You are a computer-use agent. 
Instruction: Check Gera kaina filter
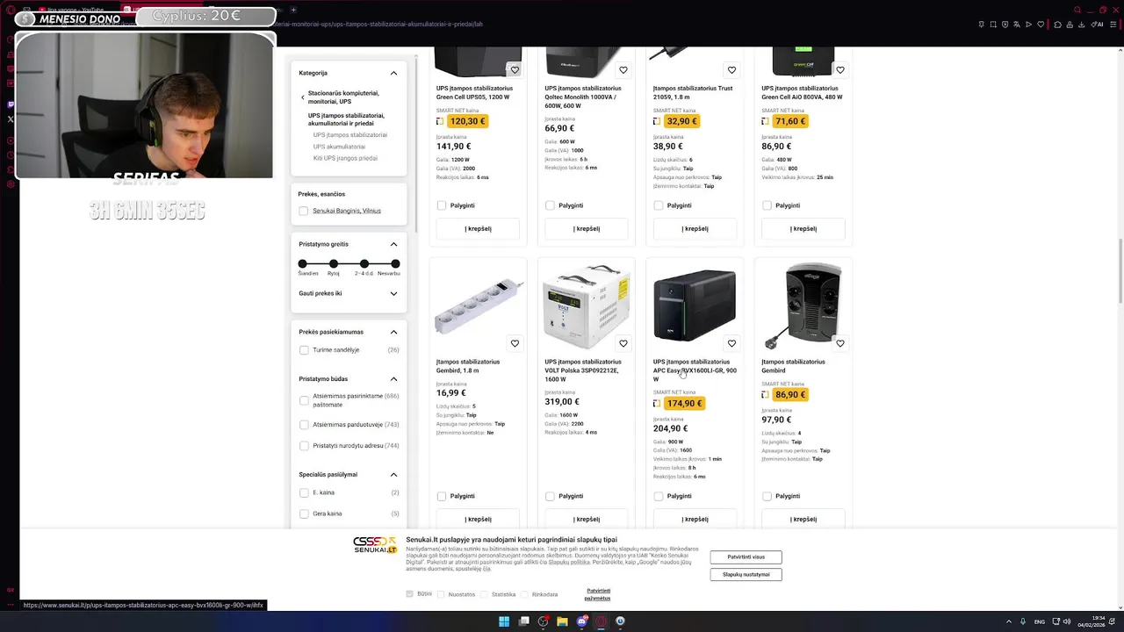304,513
